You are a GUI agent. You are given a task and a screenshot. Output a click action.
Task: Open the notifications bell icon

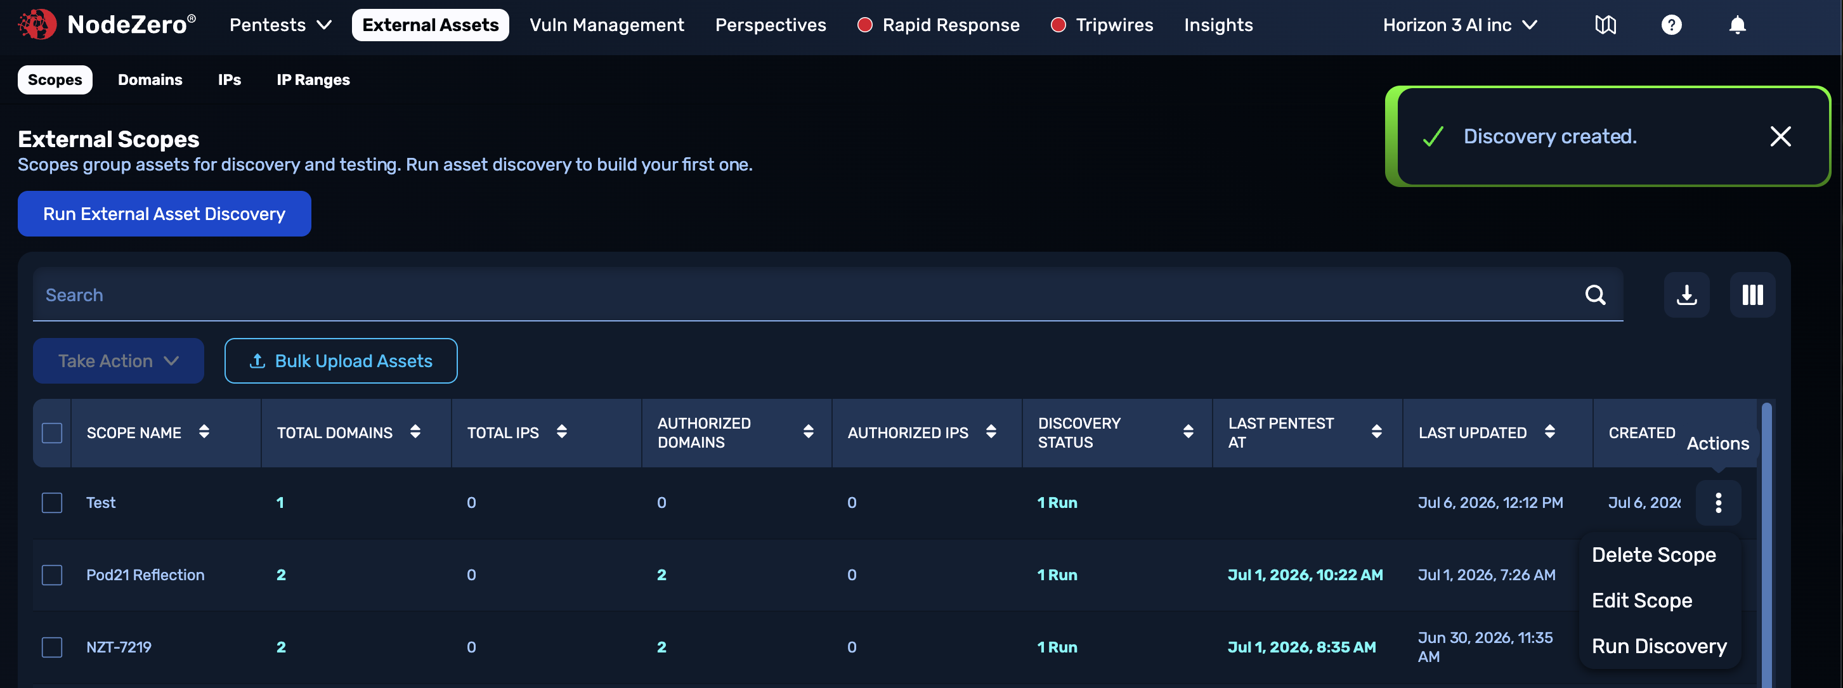tap(1737, 25)
